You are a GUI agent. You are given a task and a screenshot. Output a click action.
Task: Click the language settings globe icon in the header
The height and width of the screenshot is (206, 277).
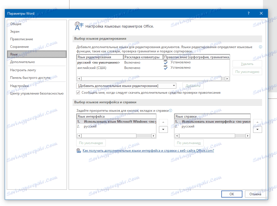tap(79, 26)
